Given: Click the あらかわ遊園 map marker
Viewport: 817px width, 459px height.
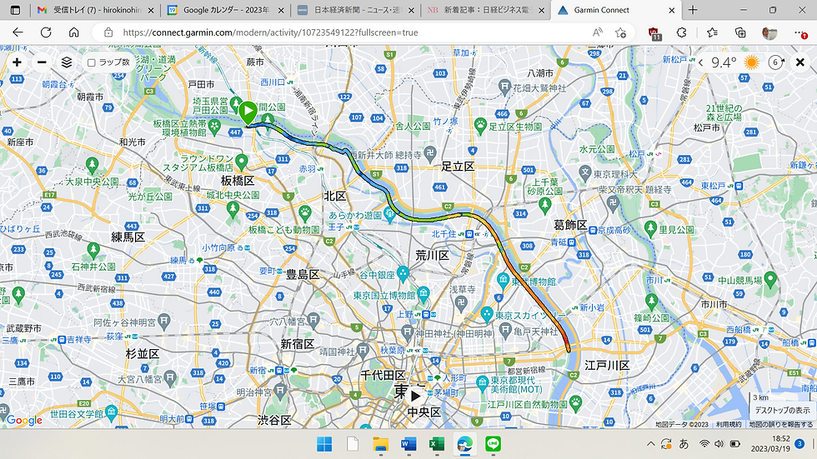Looking at the screenshot, I should point(389,213).
